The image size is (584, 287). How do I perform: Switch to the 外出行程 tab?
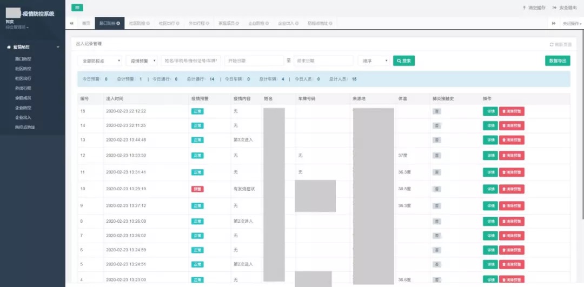pos(196,23)
